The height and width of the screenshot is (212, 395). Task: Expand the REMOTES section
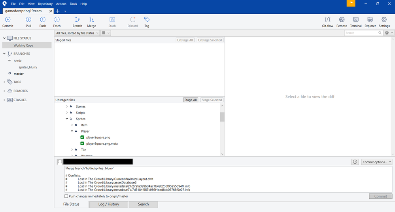click(x=4, y=91)
